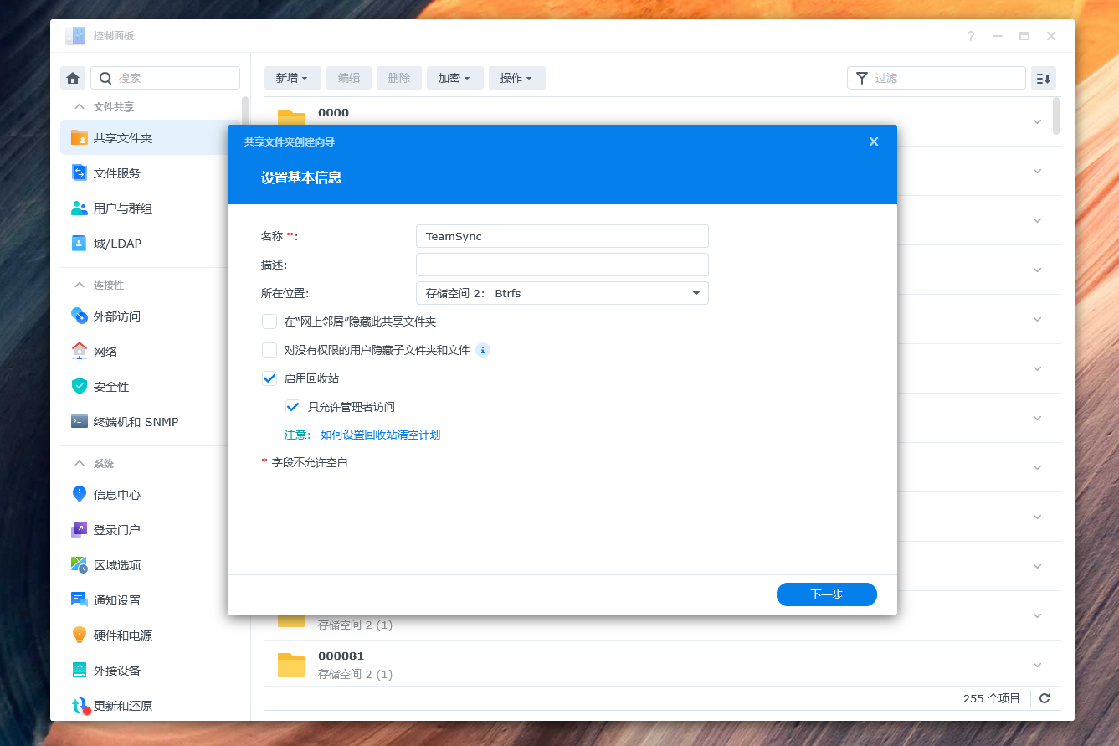Click the sort icon next to the filter box
Viewport: 1119px width, 746px height.
[1044, 77]
